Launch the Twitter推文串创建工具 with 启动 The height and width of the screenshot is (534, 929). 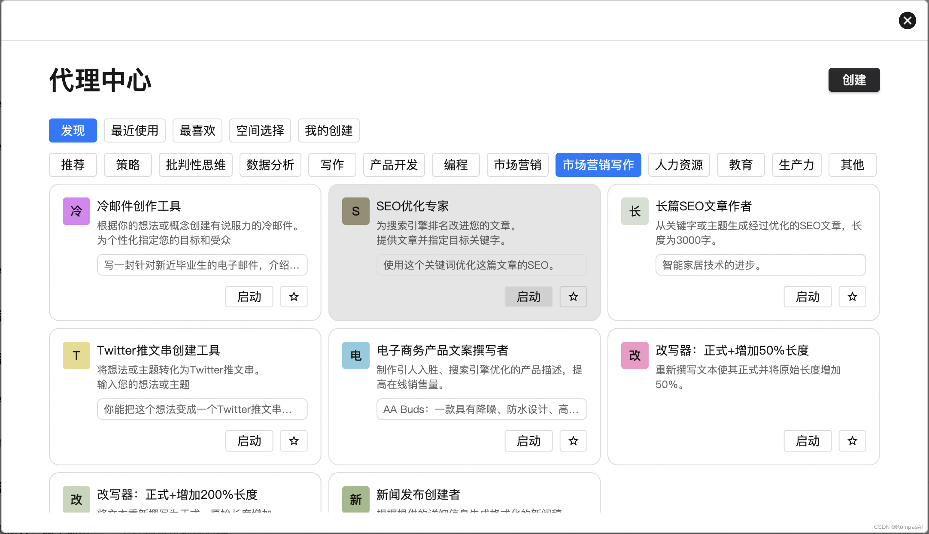tap(249, 441)
